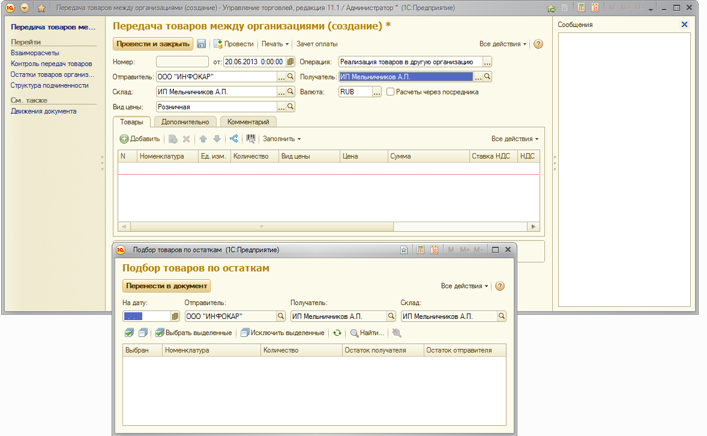This screenshot has width=707, height=436.
Task: Expand the Заполнить dropdown
Action: [282, 139]
